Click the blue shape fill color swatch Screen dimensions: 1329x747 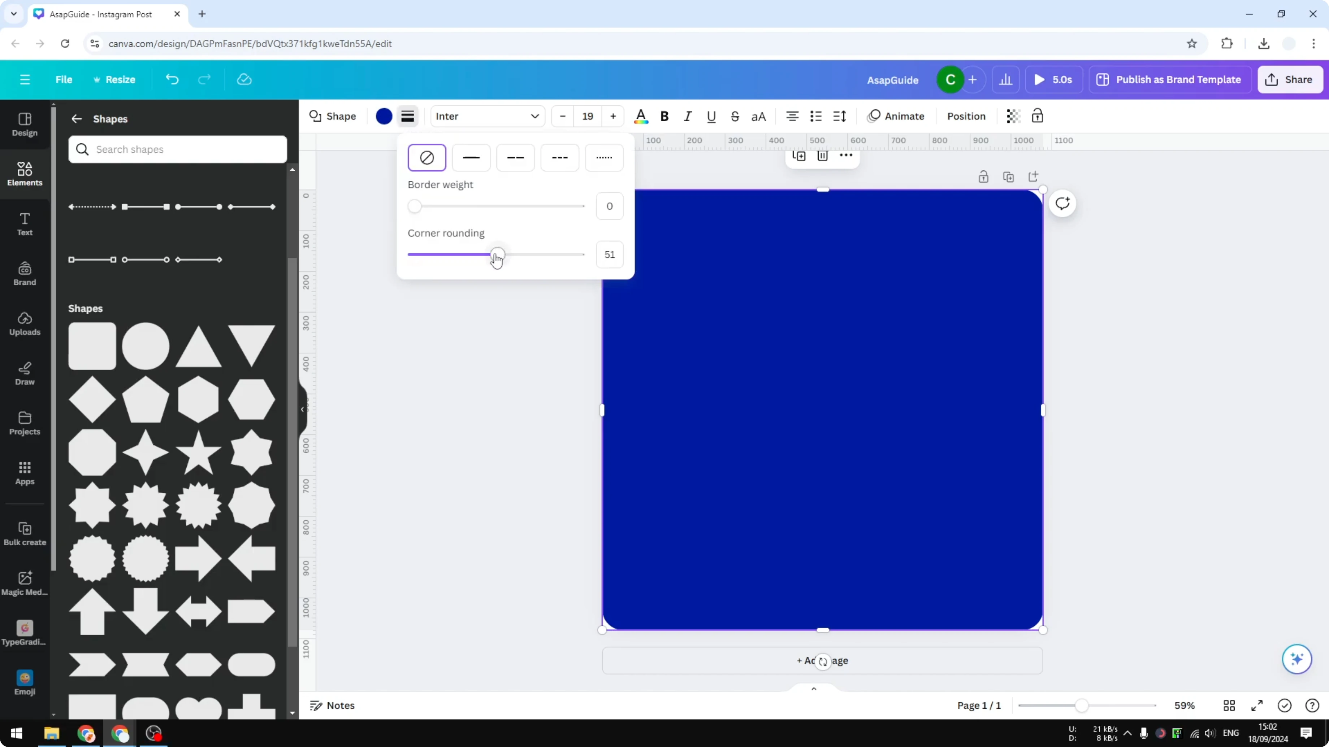point(384,116)
